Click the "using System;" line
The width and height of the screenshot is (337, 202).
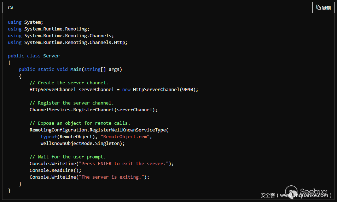tap(25, 22)
